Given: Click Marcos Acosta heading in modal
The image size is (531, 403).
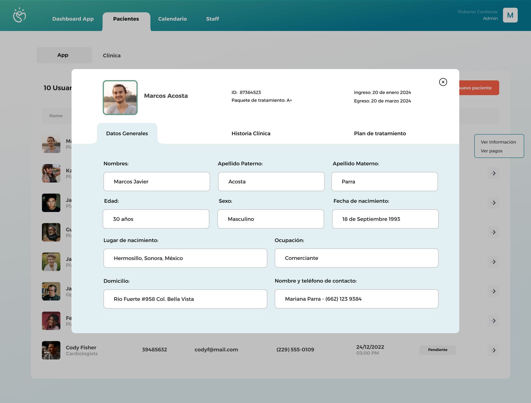Looking at the screenshot, I should (166, 96).
